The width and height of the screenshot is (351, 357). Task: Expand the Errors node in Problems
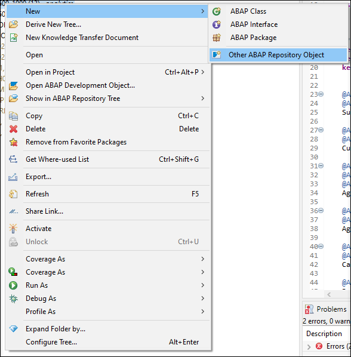(309, 347)
